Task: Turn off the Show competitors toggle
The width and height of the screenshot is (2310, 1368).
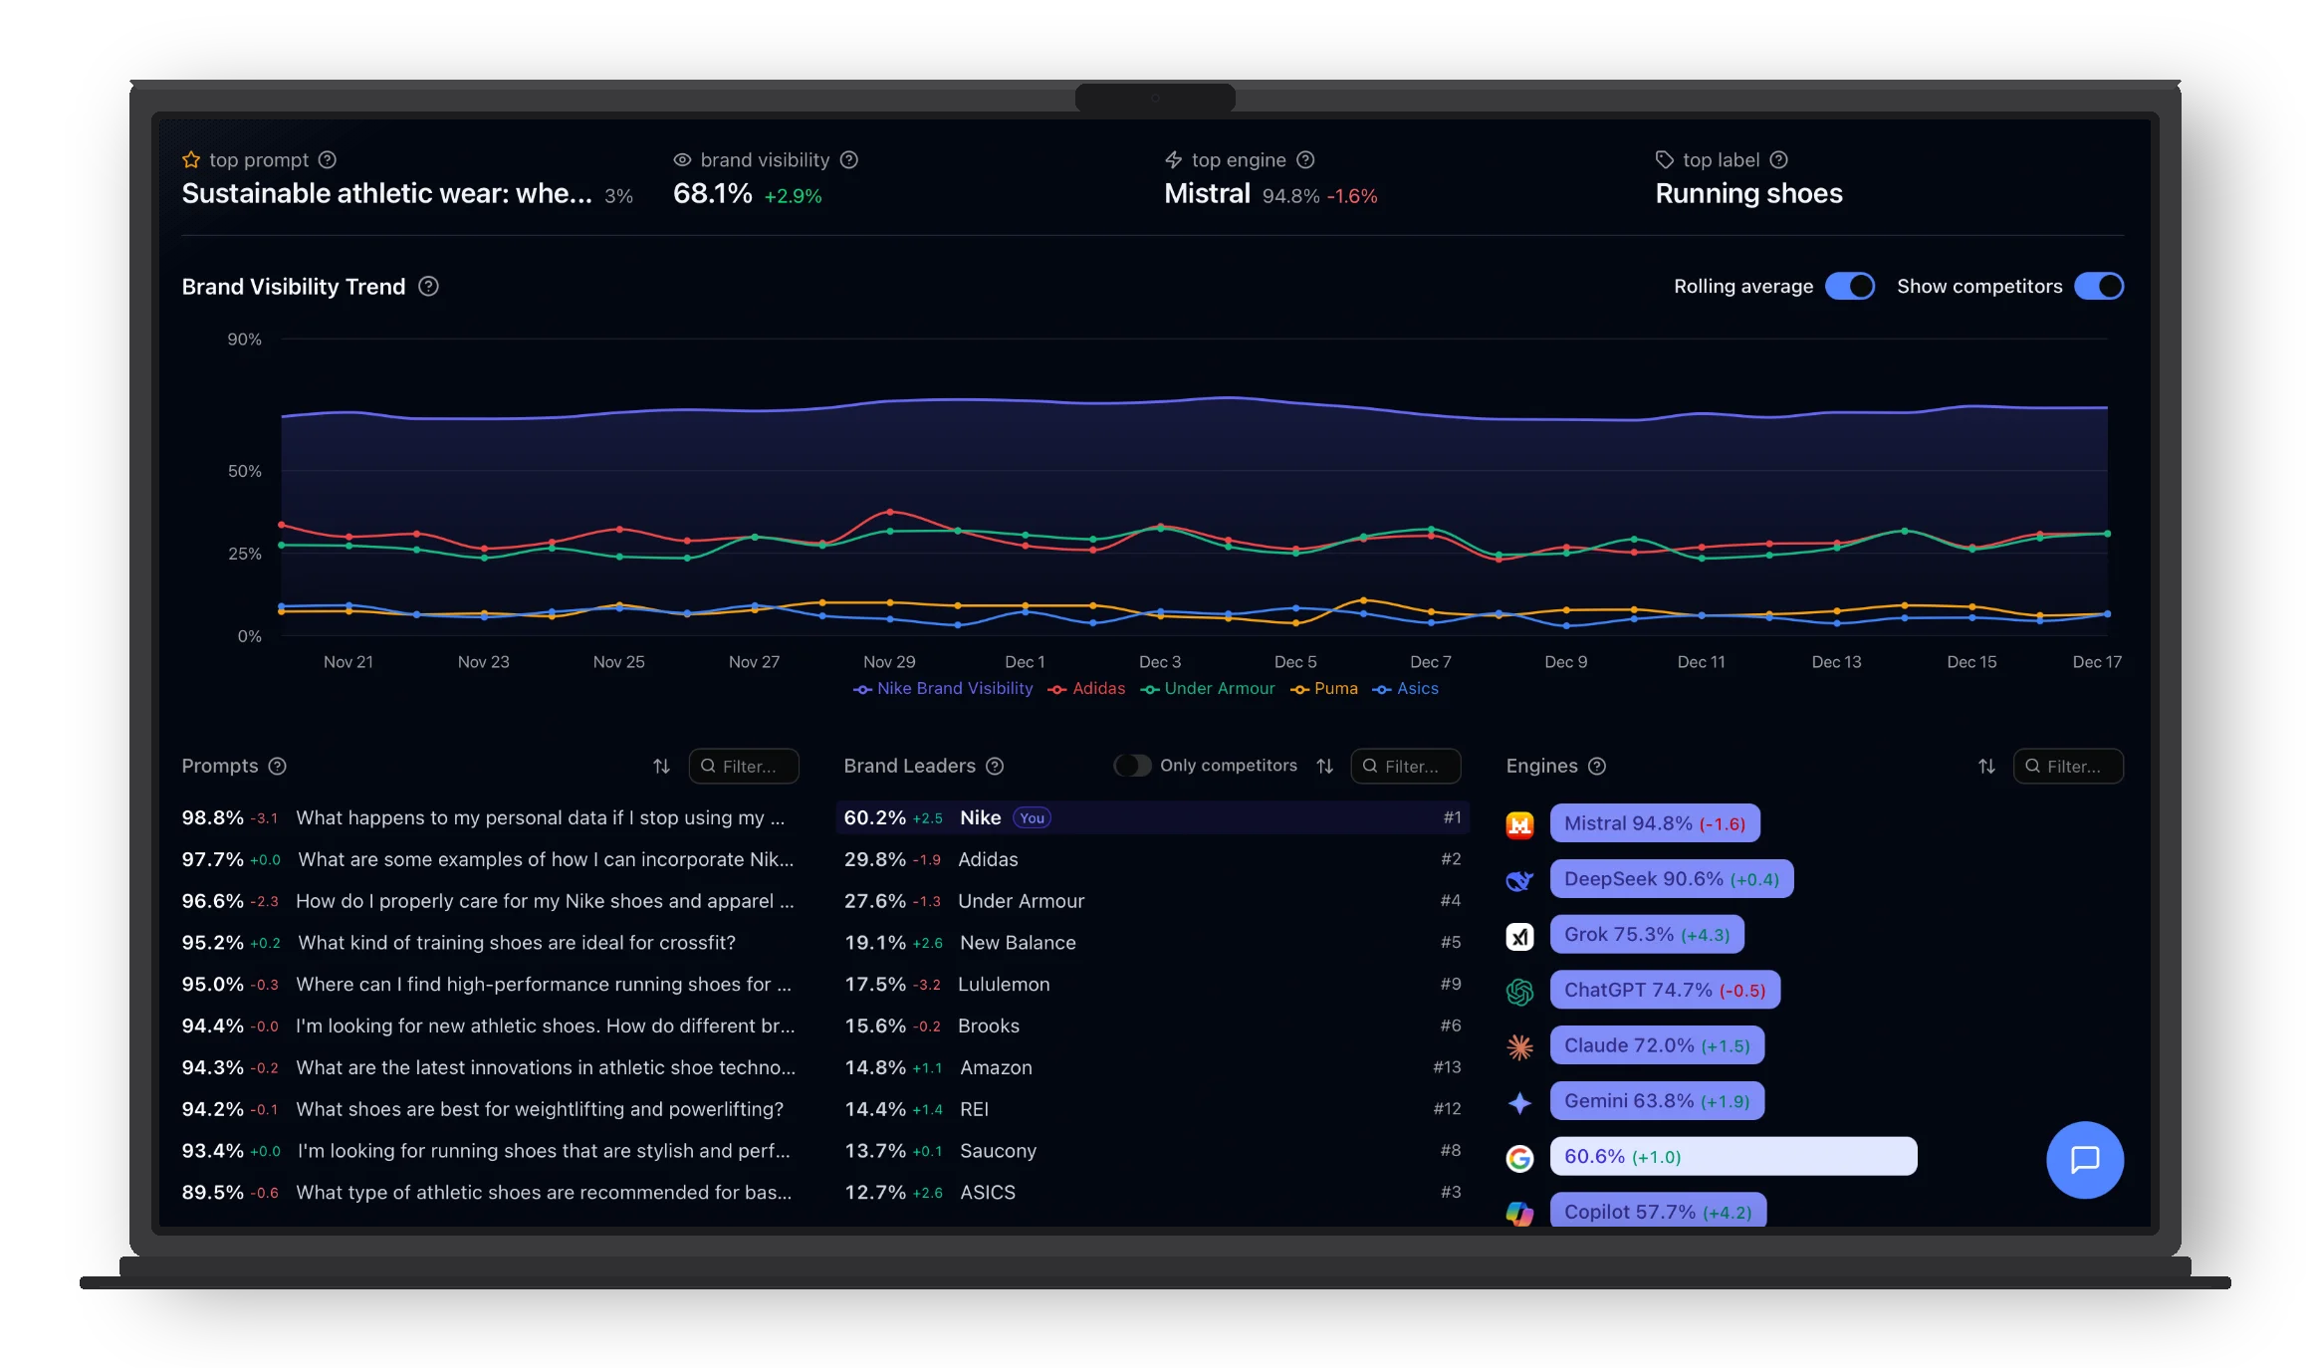Action: pos(2098,286)
